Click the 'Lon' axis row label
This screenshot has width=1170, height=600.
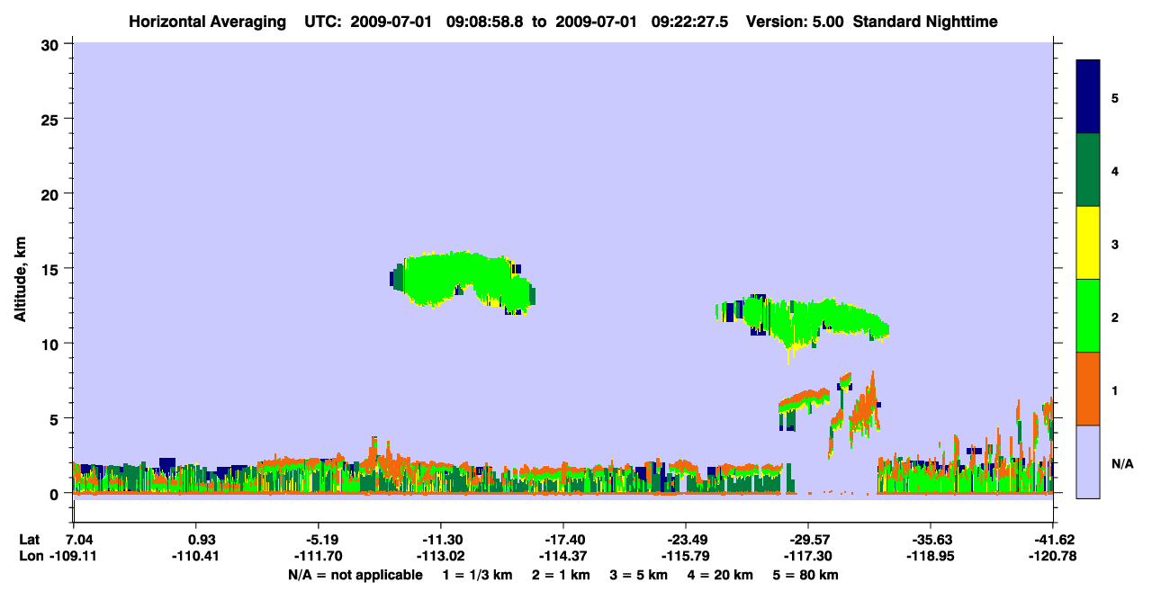30,556
